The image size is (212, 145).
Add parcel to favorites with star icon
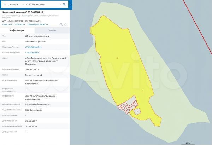click(x=66, y=24)
